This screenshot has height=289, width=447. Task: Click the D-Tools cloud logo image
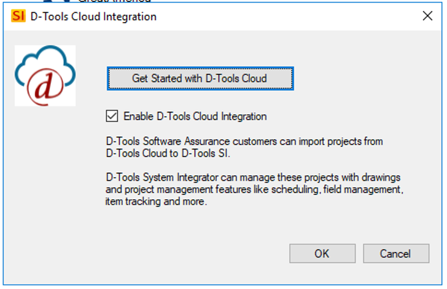click(x=45, y=76)
